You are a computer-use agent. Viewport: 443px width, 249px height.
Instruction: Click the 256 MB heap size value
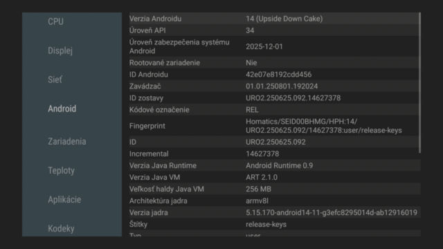coord(258,189)
